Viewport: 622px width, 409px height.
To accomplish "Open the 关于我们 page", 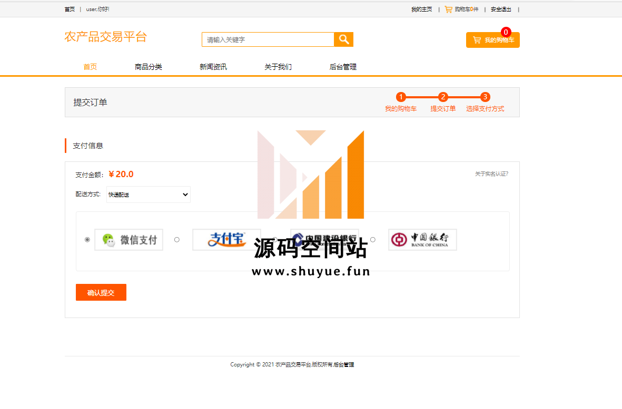I will 278,67.
